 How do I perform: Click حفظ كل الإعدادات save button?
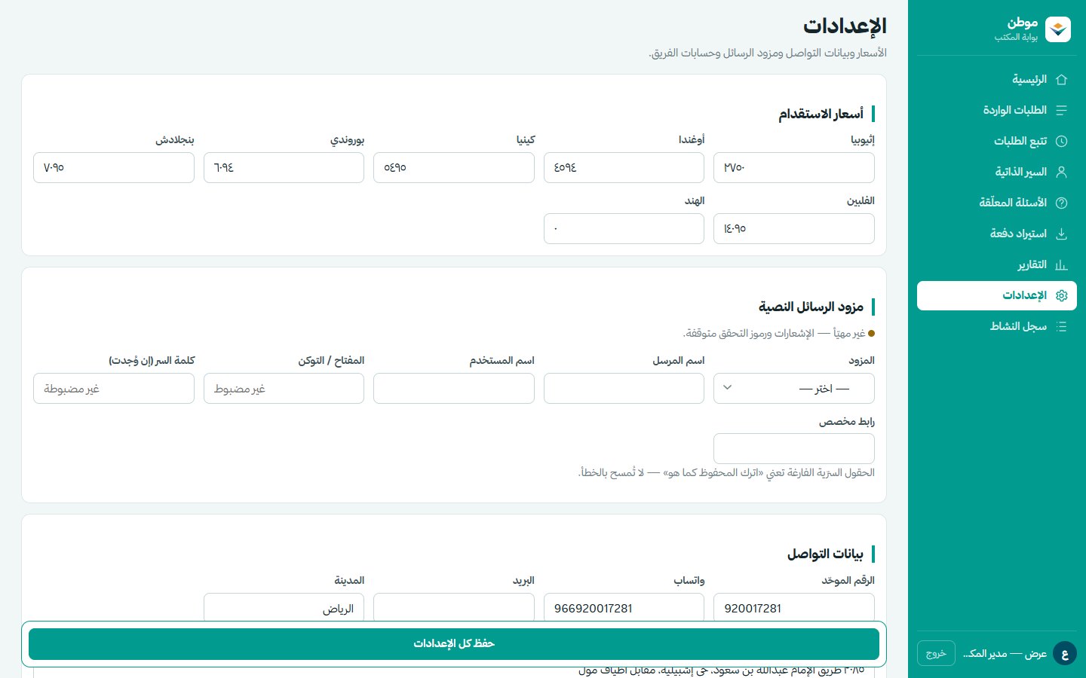[x=454, y=644]
